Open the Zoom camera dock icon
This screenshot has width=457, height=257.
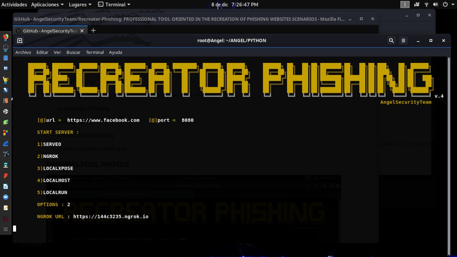coord(6,197)
